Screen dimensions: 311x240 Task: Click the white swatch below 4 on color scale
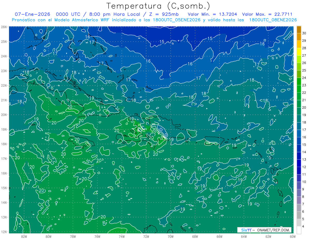tap(299, 230)
